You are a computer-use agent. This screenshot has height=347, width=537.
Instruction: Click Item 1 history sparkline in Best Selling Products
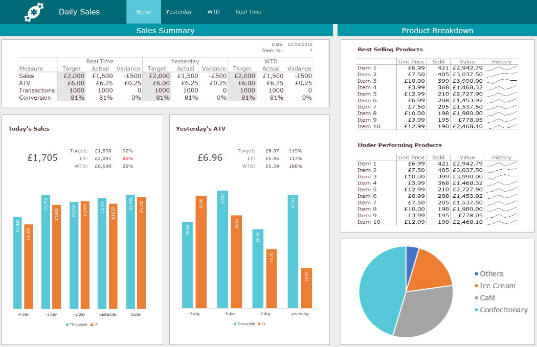tap(501, 68)
